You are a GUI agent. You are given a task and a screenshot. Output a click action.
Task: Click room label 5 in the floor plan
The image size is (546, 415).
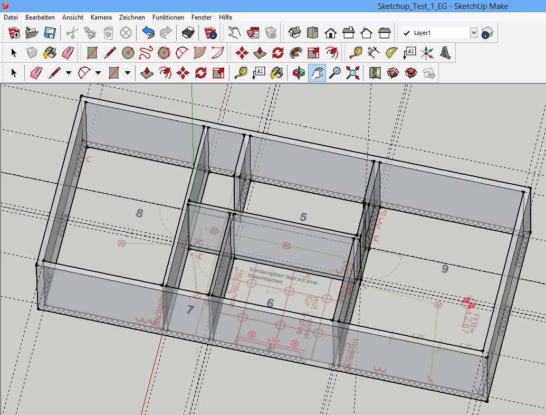pos(303,217)
